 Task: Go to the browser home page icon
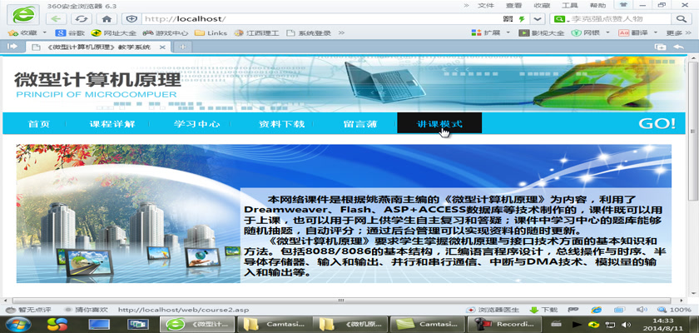107,18
